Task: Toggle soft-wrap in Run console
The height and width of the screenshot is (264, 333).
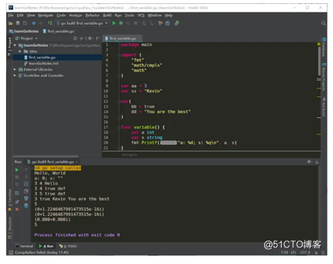Action: (26, 184)
